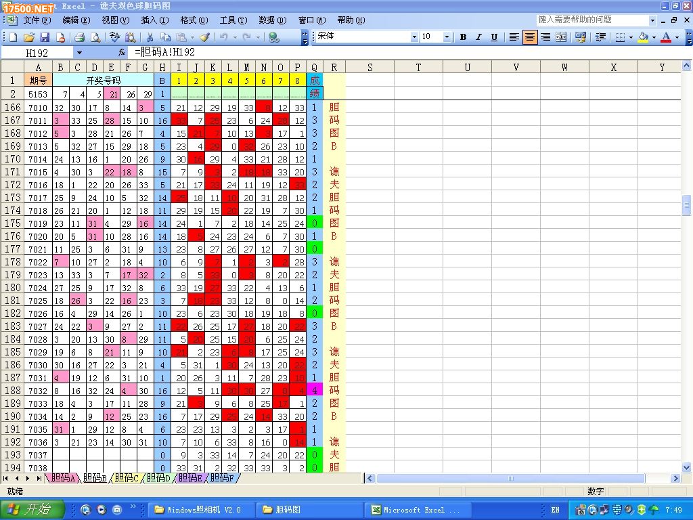This screenshot has width=693, height=520.
Task: Click in the help question input box
Action: [x=592, y=20]
